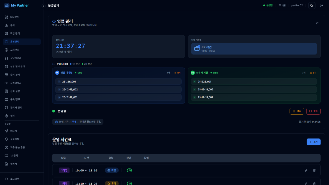Toggle dark mode with the moon button
This screenshot has width=329, height=185.
point(312,5)
